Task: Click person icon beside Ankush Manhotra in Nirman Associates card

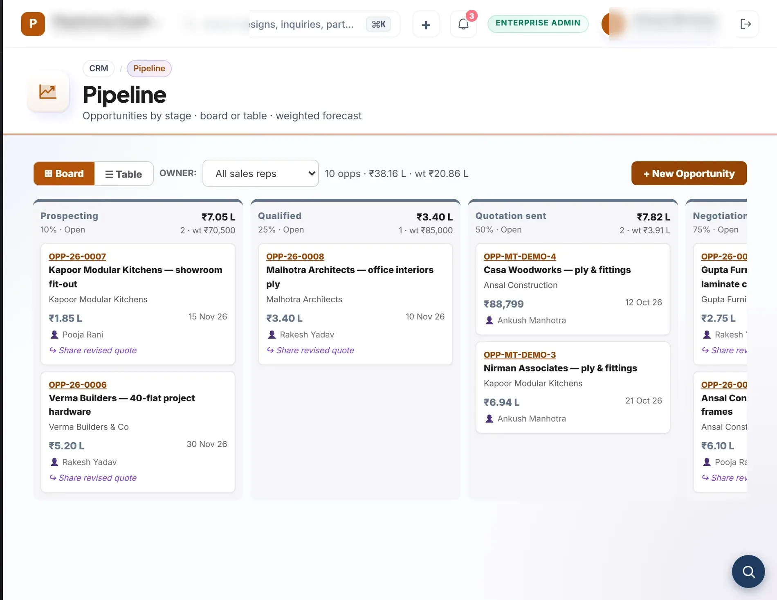Action: [x=489, y=418]
